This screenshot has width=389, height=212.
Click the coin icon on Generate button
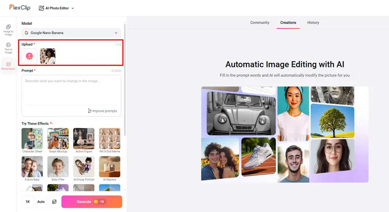pos(96,202)
